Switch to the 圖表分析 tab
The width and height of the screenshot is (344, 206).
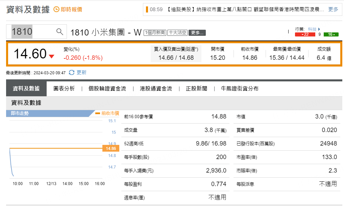tap(64, 88)
